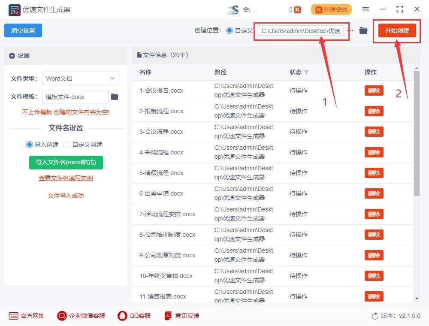429x326 pixels.
Task: Delete row 3-会议流程.docx
Action: click(x=374, y=132)
